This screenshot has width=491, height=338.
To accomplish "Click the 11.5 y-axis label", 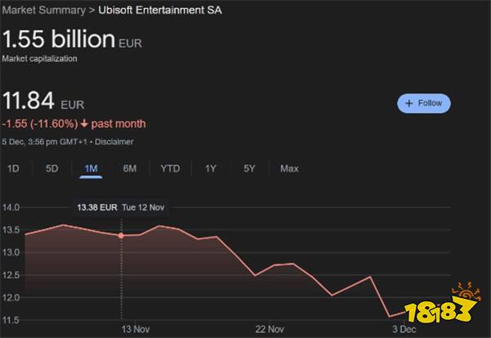I will click(x=11, y=320).
